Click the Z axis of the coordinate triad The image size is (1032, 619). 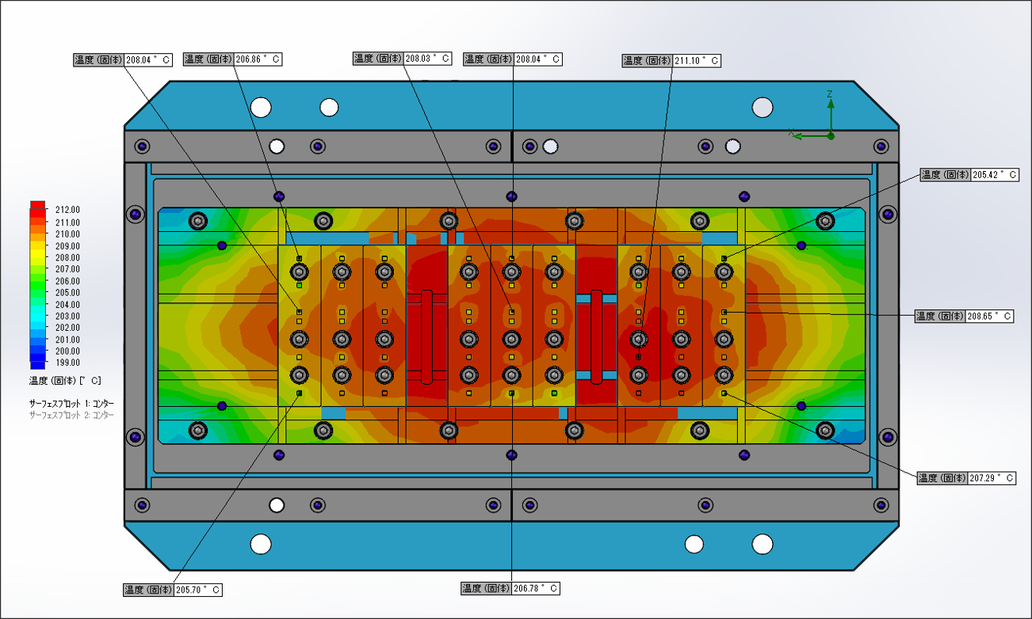point(830,111)
